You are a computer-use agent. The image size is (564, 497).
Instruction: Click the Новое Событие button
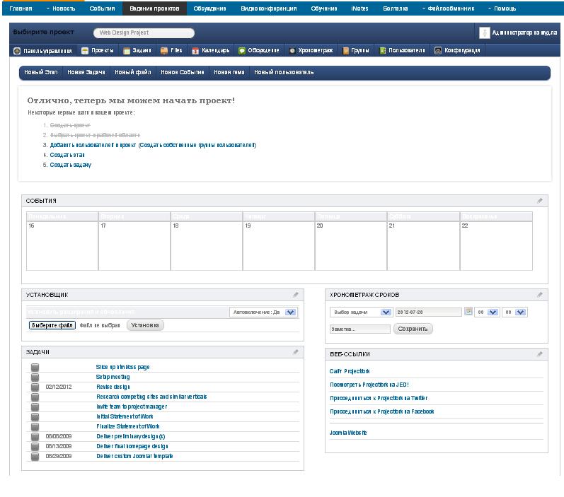click(x=183, y=72)
